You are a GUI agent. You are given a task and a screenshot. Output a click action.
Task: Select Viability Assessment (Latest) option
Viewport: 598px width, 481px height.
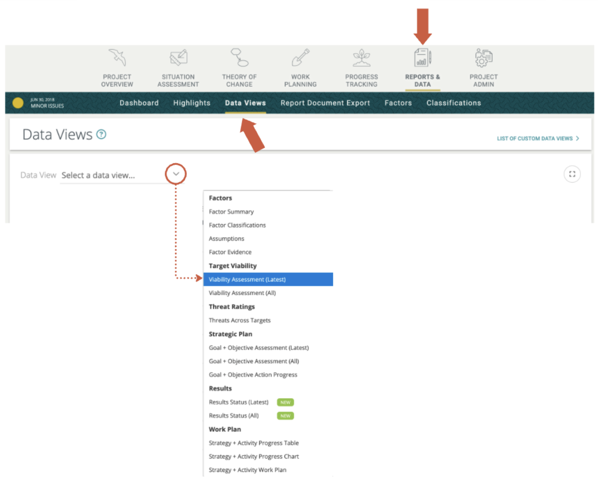click(247, 279)
